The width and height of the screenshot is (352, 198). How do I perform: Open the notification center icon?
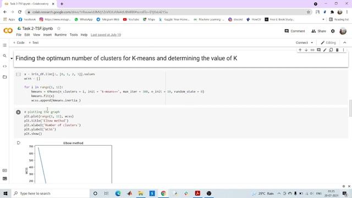tap(345, 194)
